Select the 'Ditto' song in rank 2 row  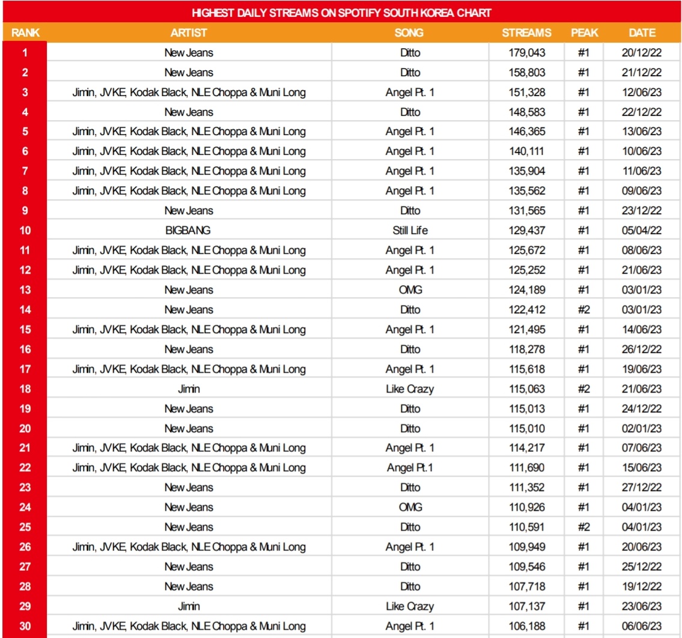tap(410, 73)
